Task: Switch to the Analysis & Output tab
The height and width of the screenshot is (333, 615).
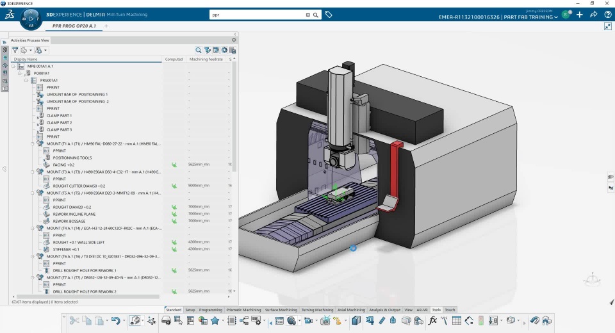Action: [385, 310]
